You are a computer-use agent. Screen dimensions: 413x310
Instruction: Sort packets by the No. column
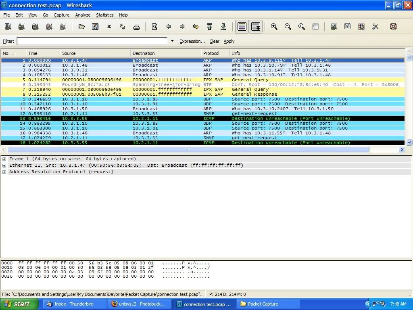[x=14, y=53]
